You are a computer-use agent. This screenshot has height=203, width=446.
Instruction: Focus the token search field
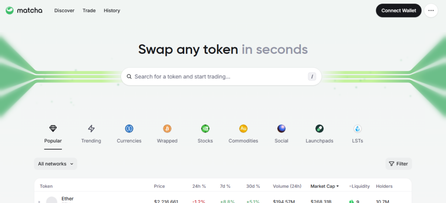(x=218, y=76)
